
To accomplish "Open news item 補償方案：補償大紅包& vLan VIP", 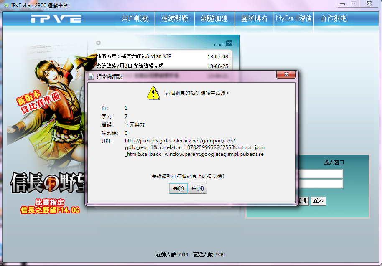I will pyautogui.click(x=134, y=56).
